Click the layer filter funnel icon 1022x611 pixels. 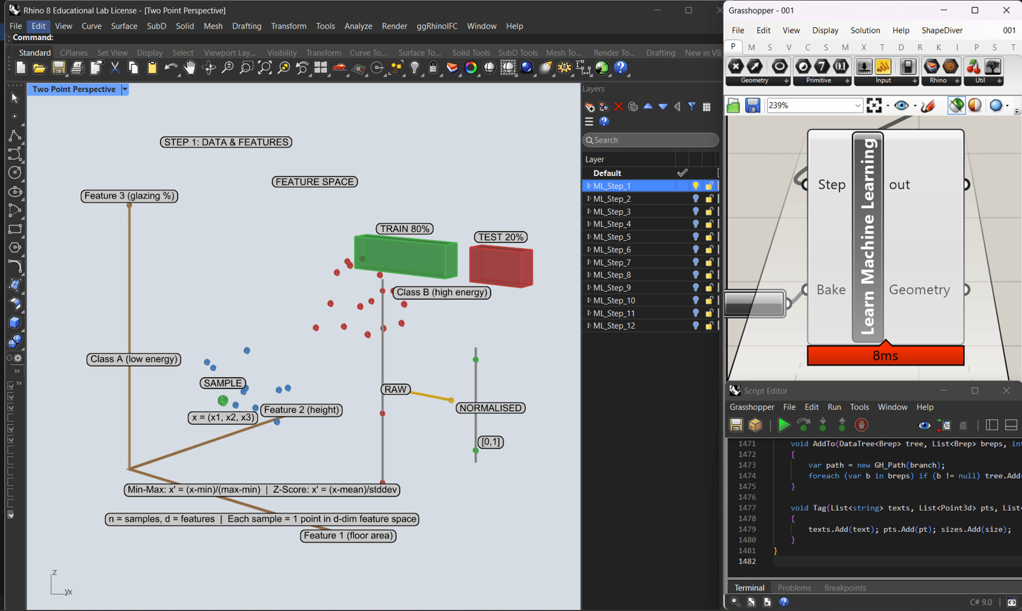(x=692, y=107)
